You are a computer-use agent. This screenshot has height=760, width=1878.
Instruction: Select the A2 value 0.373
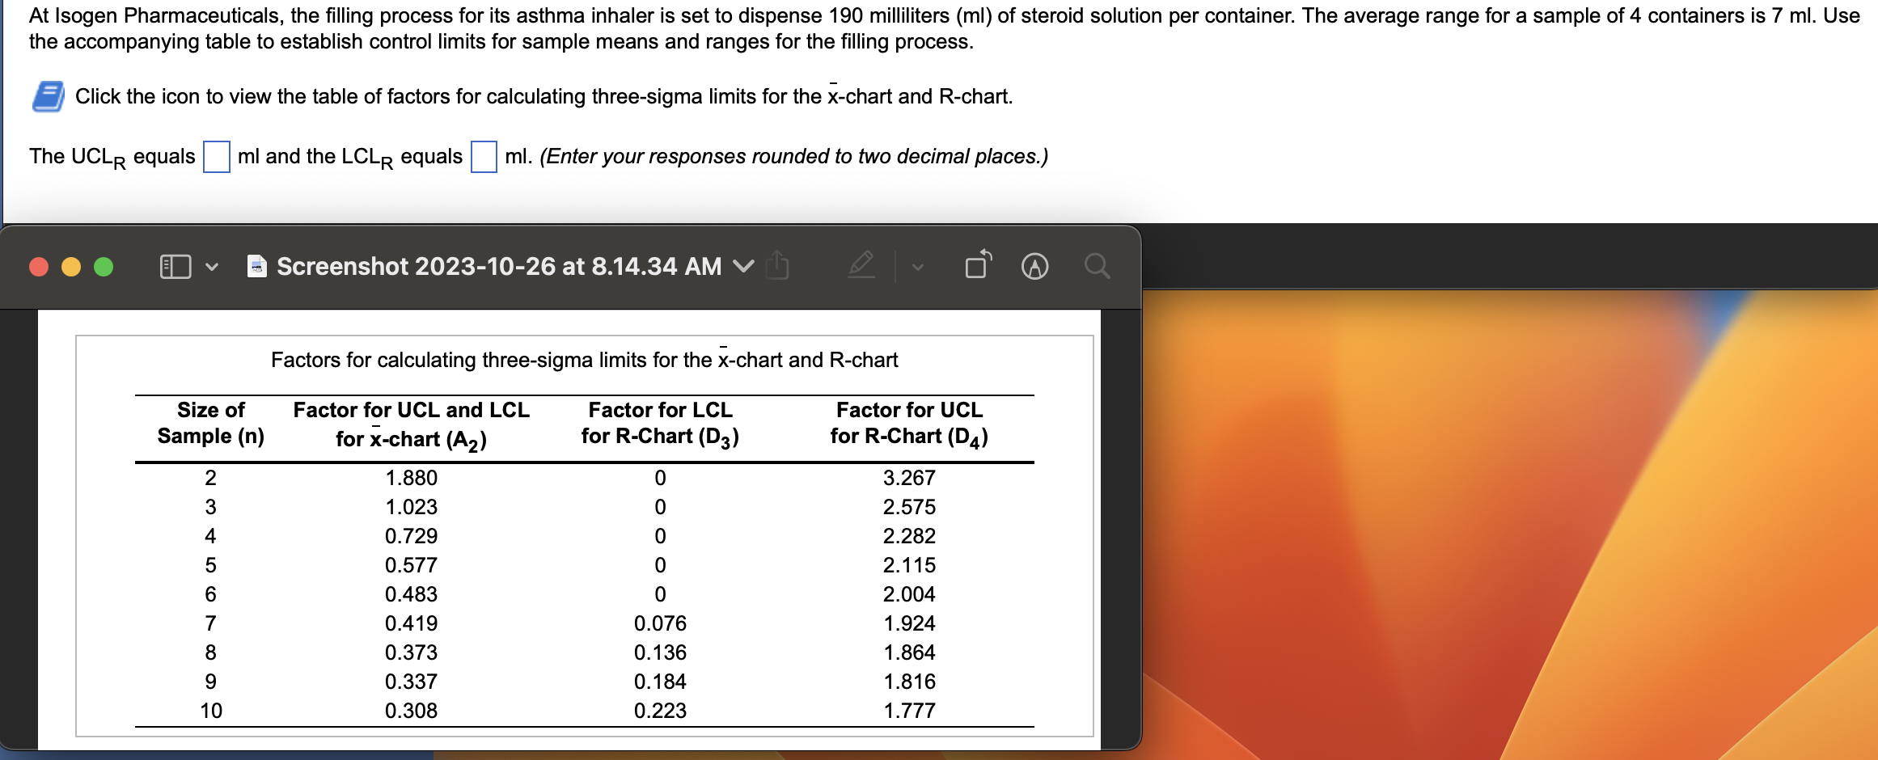click(411, 652)
